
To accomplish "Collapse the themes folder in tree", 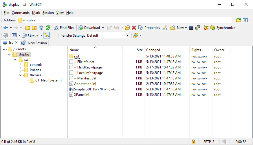I will pos(20,75).
